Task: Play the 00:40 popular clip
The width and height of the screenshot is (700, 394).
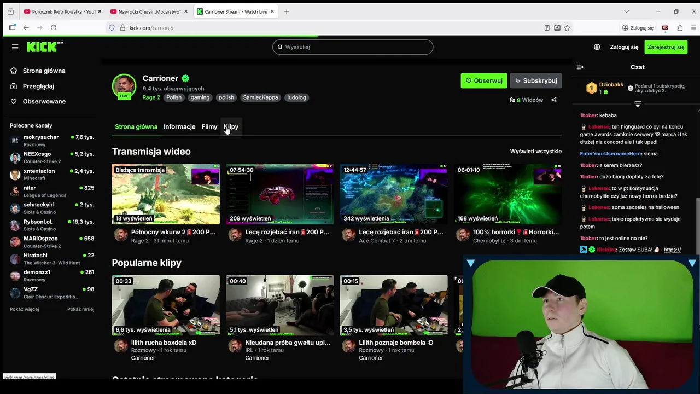Action: (x=280, y=305)
